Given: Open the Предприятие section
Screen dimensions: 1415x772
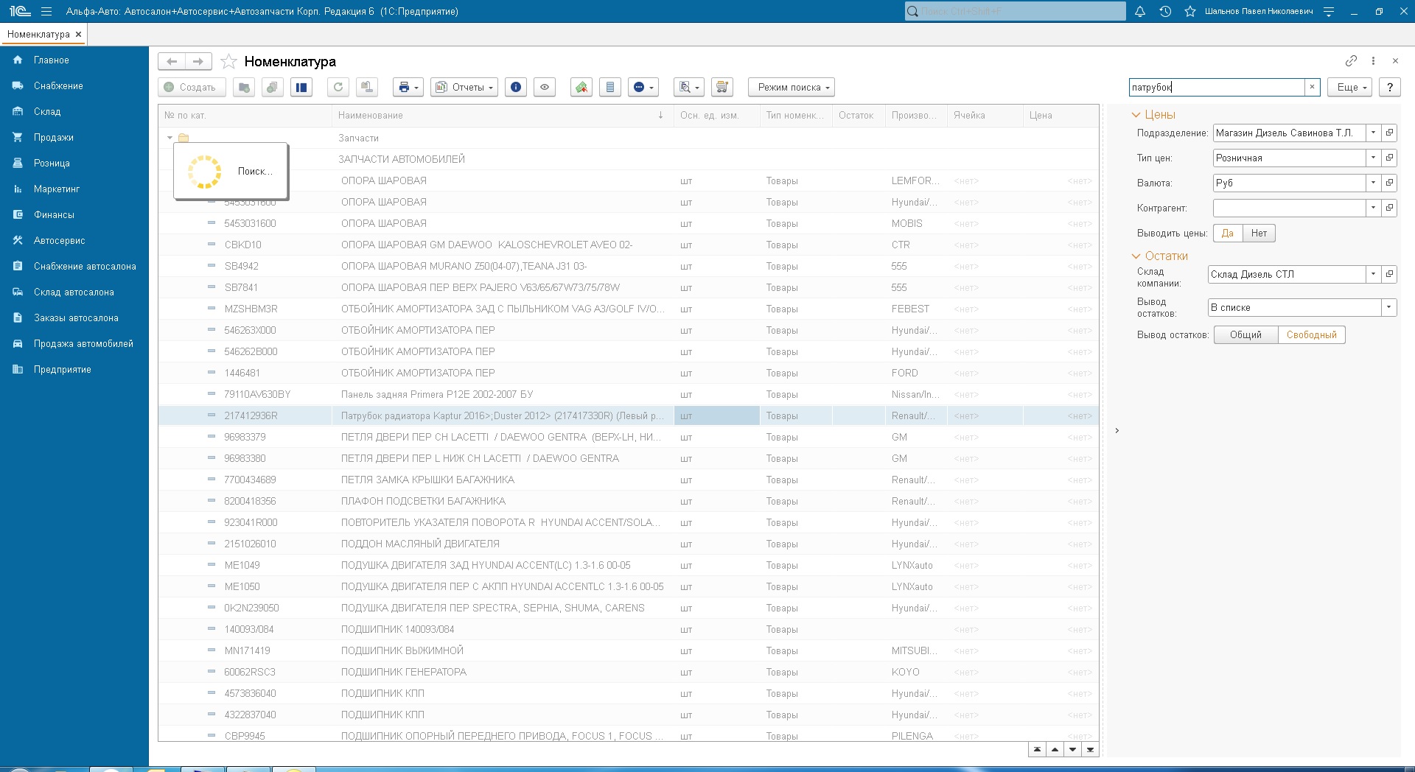Looking at the screenshot, I should tap(74, 370).
